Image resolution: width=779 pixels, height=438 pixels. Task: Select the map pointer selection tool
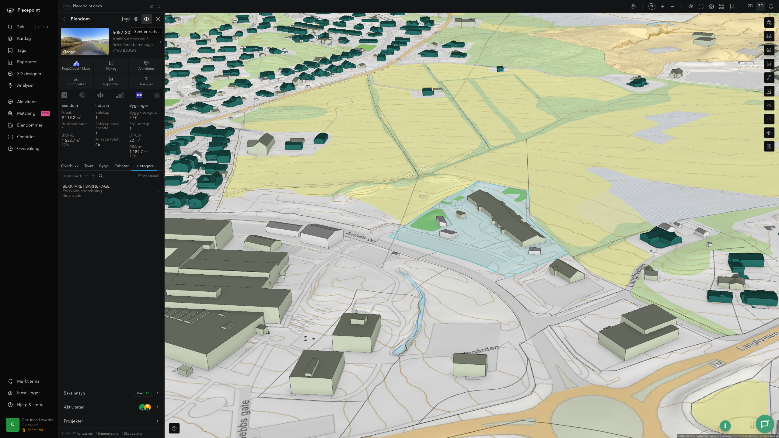pos(769,23)
